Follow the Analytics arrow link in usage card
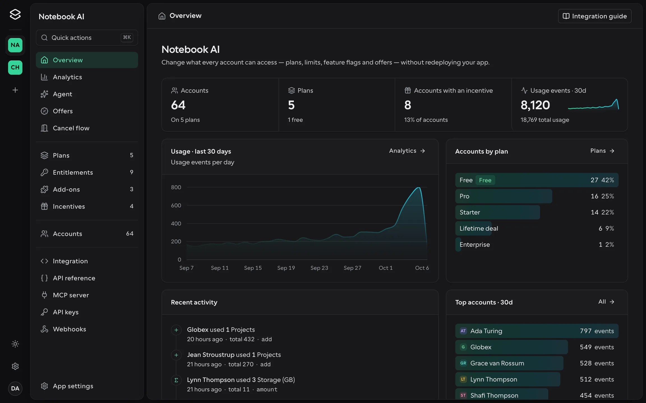The width and height of the screenshot is (646, 403). tap(407, 151)
